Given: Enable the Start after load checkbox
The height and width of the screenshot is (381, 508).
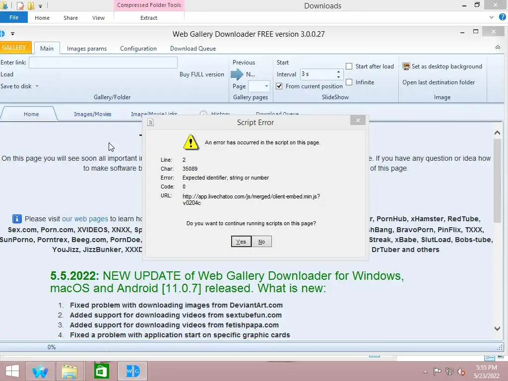Looking at the screenshot, I should [349, 66].
